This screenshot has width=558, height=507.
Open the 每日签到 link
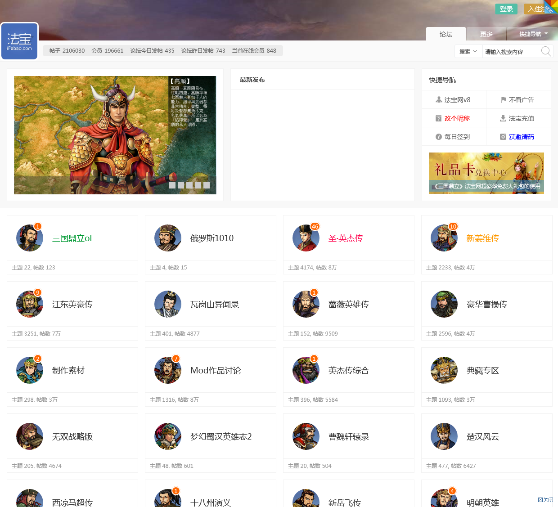click(x=457, y=137)
